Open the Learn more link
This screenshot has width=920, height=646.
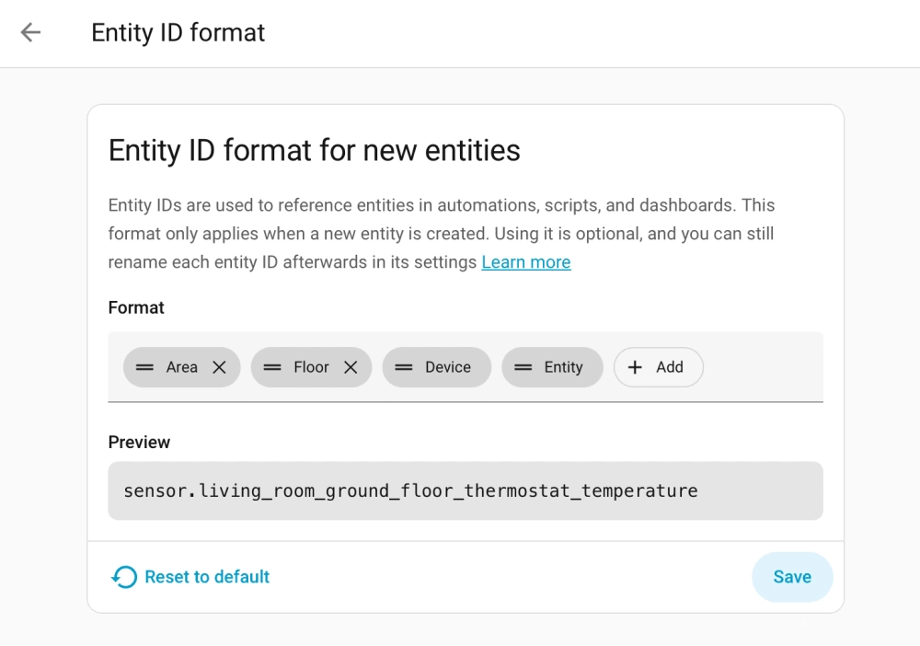click(526, 262)
